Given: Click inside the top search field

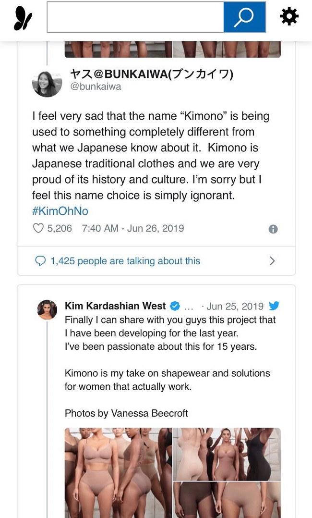Looking at the screenshot, I should point(135,17).
